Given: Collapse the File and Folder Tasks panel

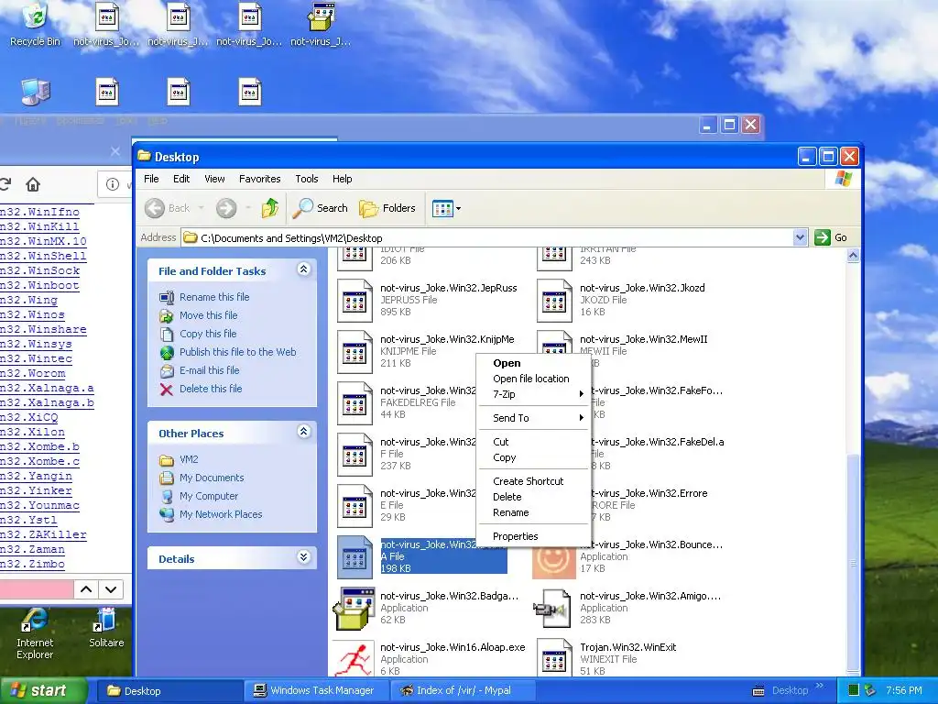Looking at the screenshot, I should point(304,270).
